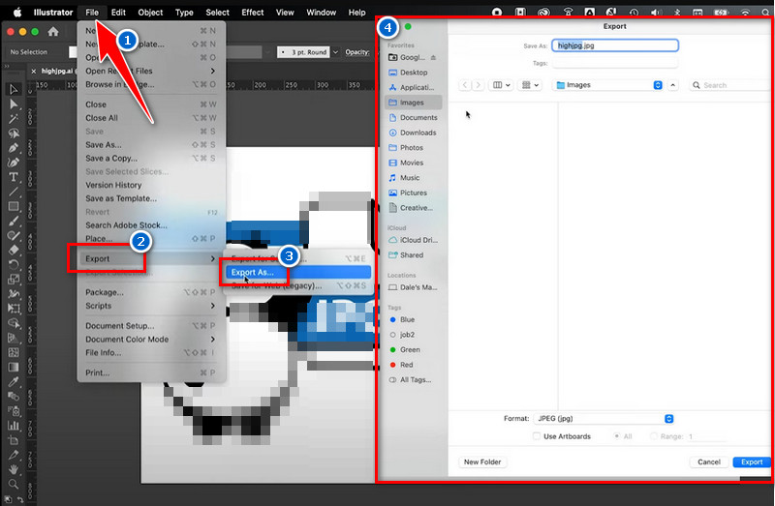
Task: Expand the Scripts submenu
Action: point(151,306)
